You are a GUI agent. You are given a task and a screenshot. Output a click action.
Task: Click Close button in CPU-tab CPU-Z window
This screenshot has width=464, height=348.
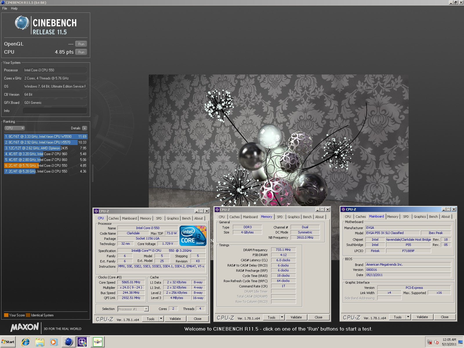pos(197,319)
